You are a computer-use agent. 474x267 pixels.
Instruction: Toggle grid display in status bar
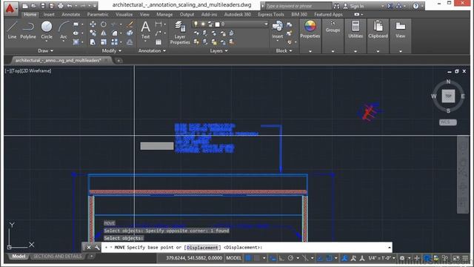pos(248,258)
